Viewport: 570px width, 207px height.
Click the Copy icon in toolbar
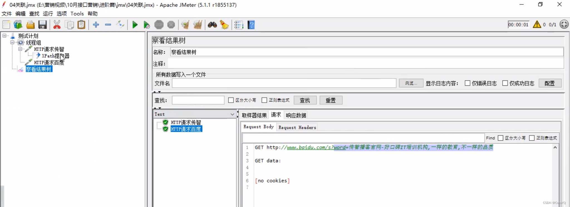coord(69,25)
